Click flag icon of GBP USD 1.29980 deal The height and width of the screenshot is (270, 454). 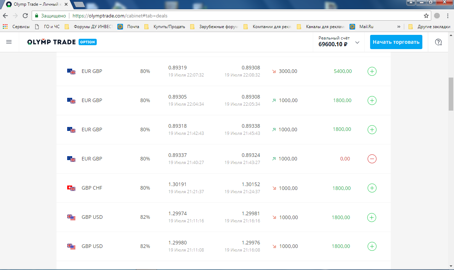pos(71,246)
